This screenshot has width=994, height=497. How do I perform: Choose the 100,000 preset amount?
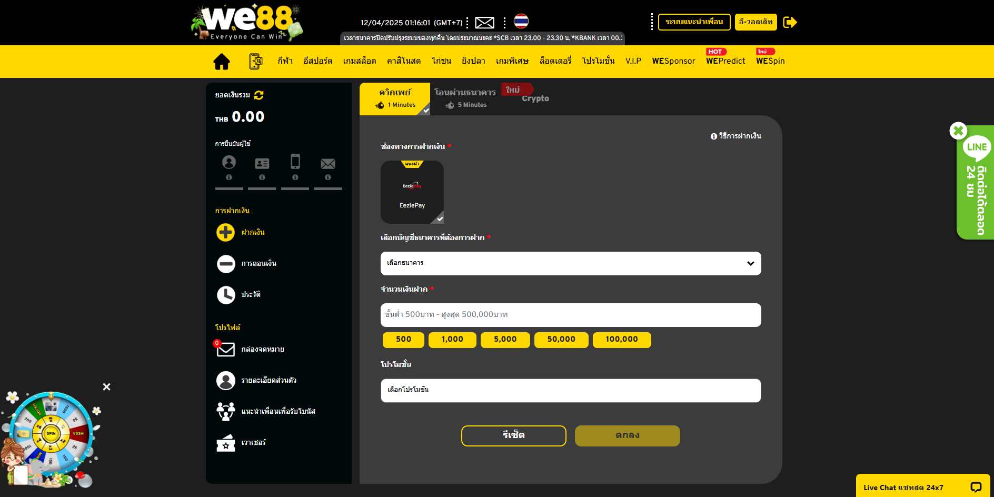coord(621,340)
